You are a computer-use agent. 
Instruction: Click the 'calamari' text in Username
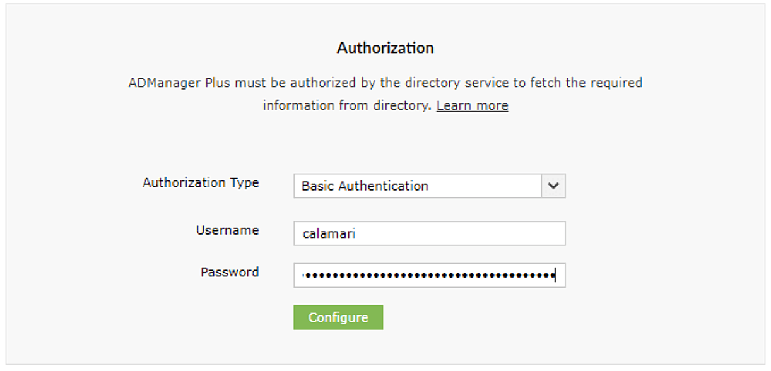coord(328,233)
